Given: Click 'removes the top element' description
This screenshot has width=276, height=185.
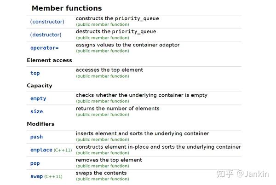Looking at the screenshot, I should [109, 160].
